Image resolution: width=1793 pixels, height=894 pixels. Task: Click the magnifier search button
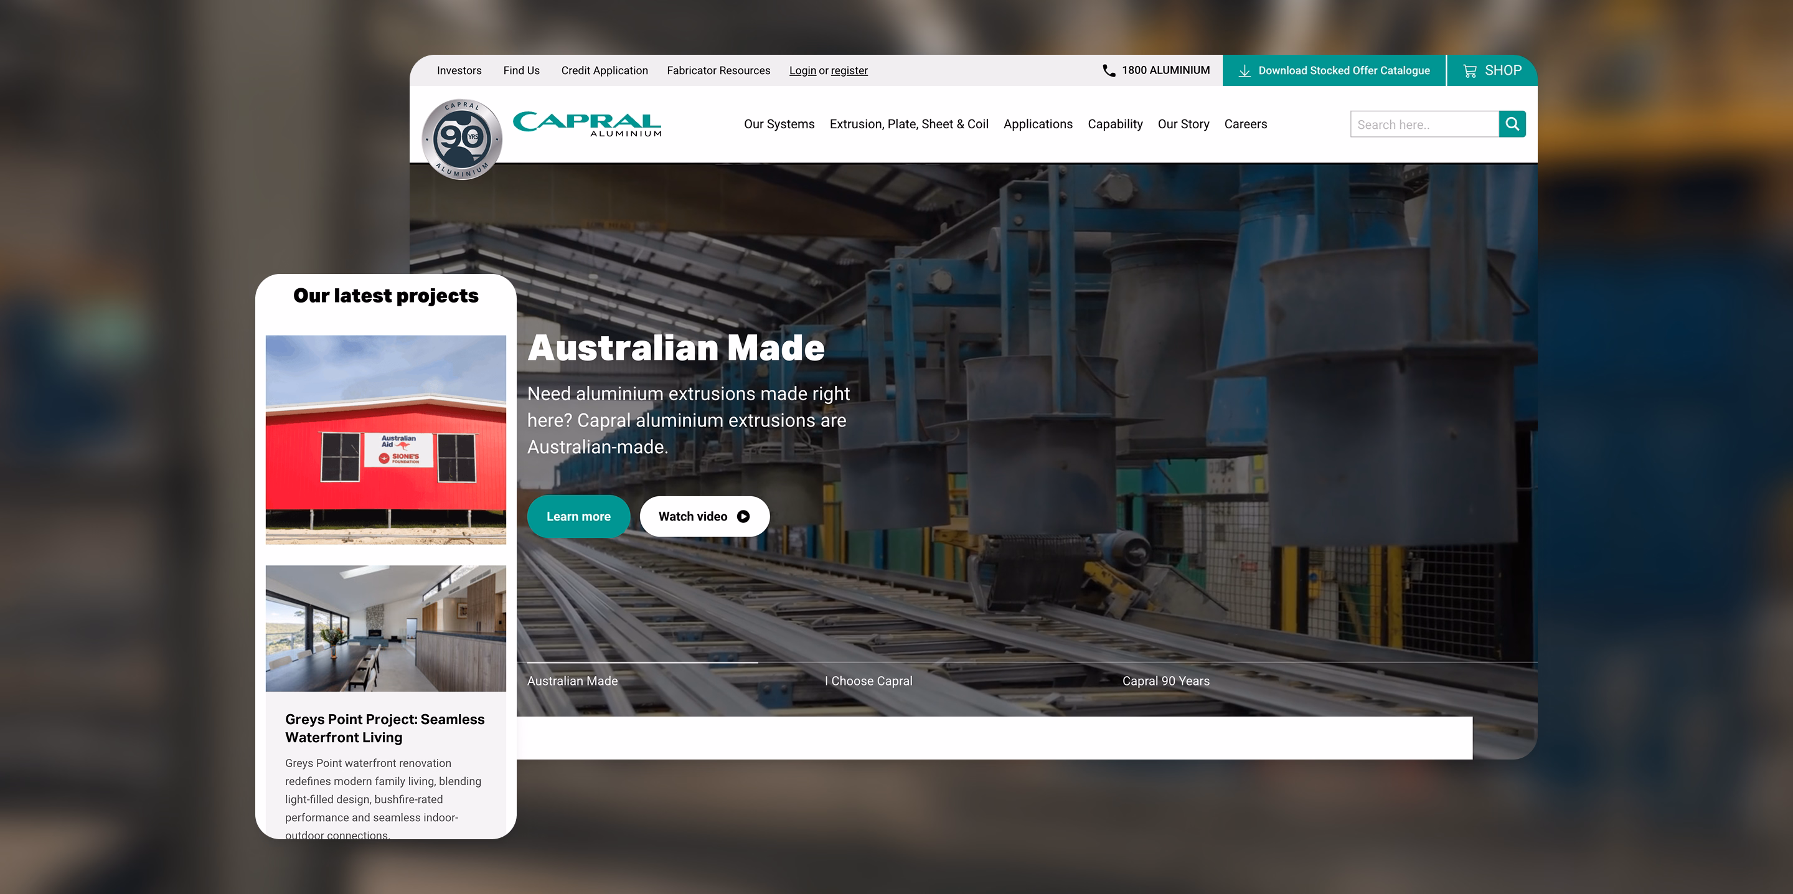click(x=1512, y=124)
